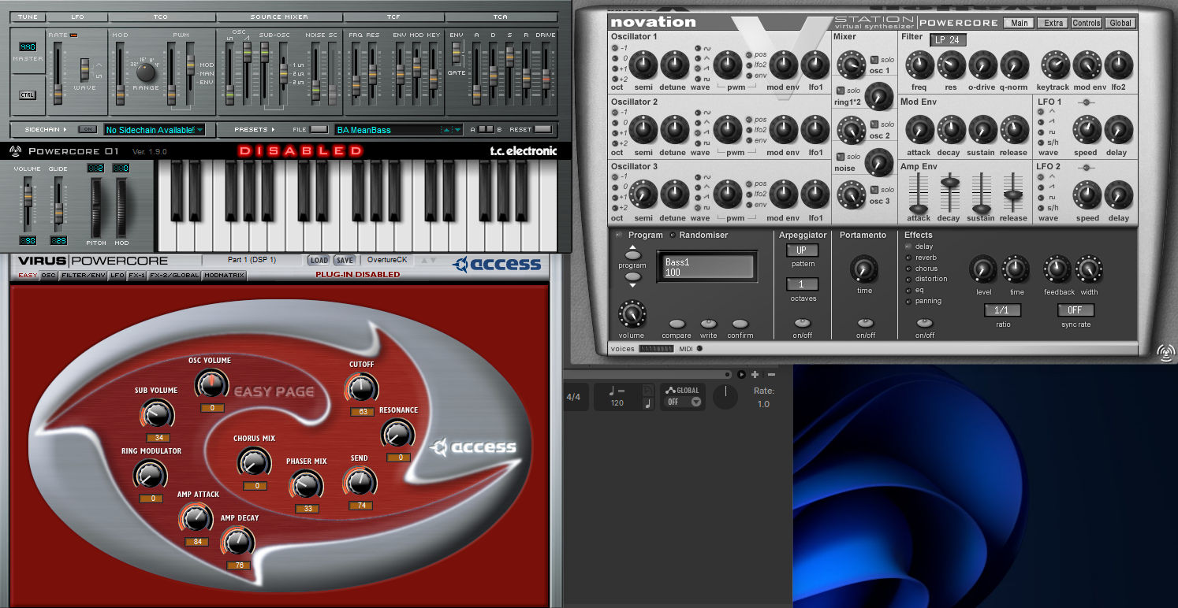Toggle the osc 1 solo button in Mixer
Screen dimensions: 1178x608
coord(874,60)
